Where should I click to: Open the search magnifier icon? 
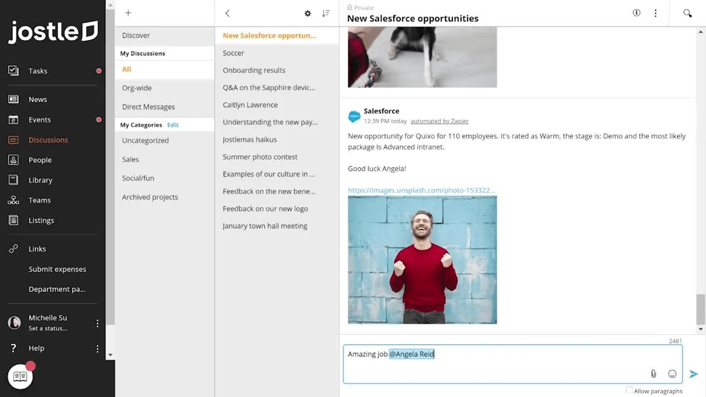tap(687, 13)
